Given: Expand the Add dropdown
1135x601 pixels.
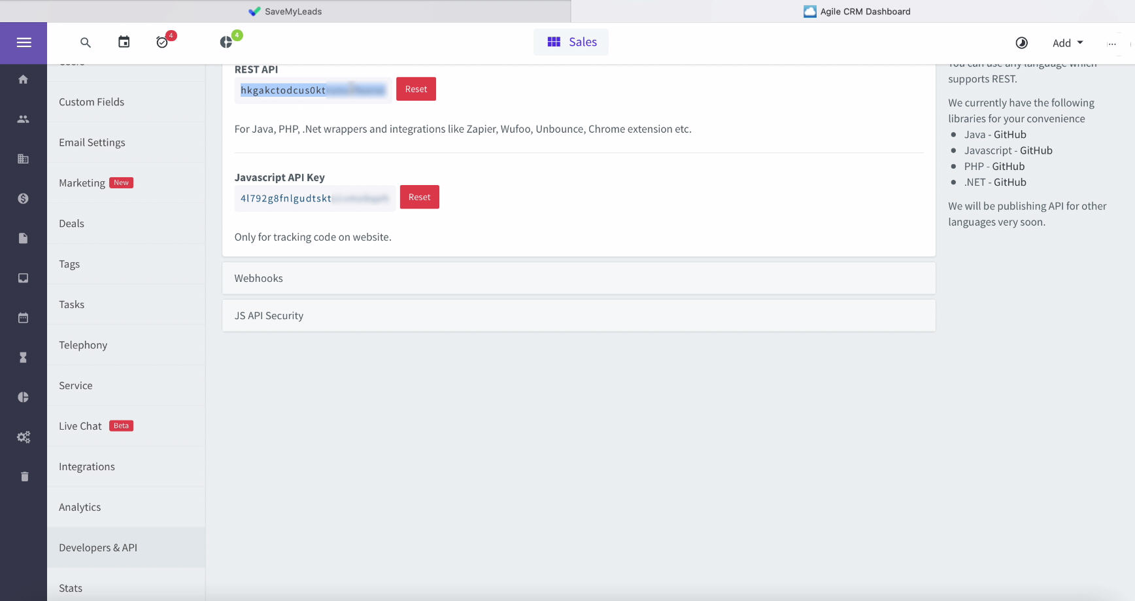Looking at the screenshot, I should coord(1068,43).
